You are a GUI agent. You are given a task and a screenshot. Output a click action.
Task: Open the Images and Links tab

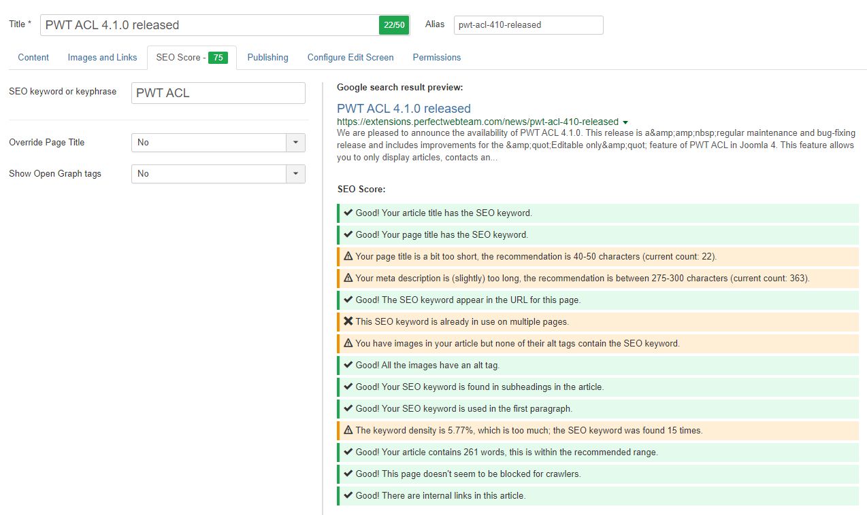(103, 58)
